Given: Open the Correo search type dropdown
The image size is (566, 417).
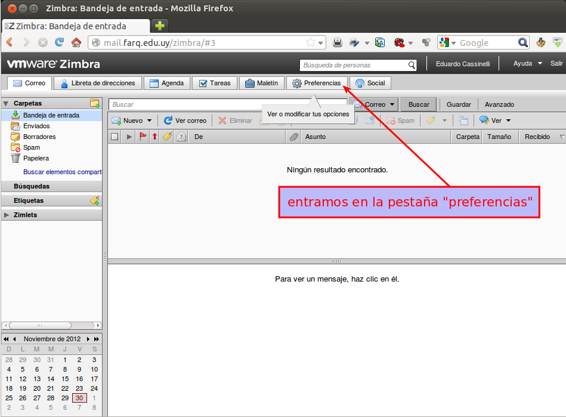Looking at the screenshot, I should (x=392, y=104).
